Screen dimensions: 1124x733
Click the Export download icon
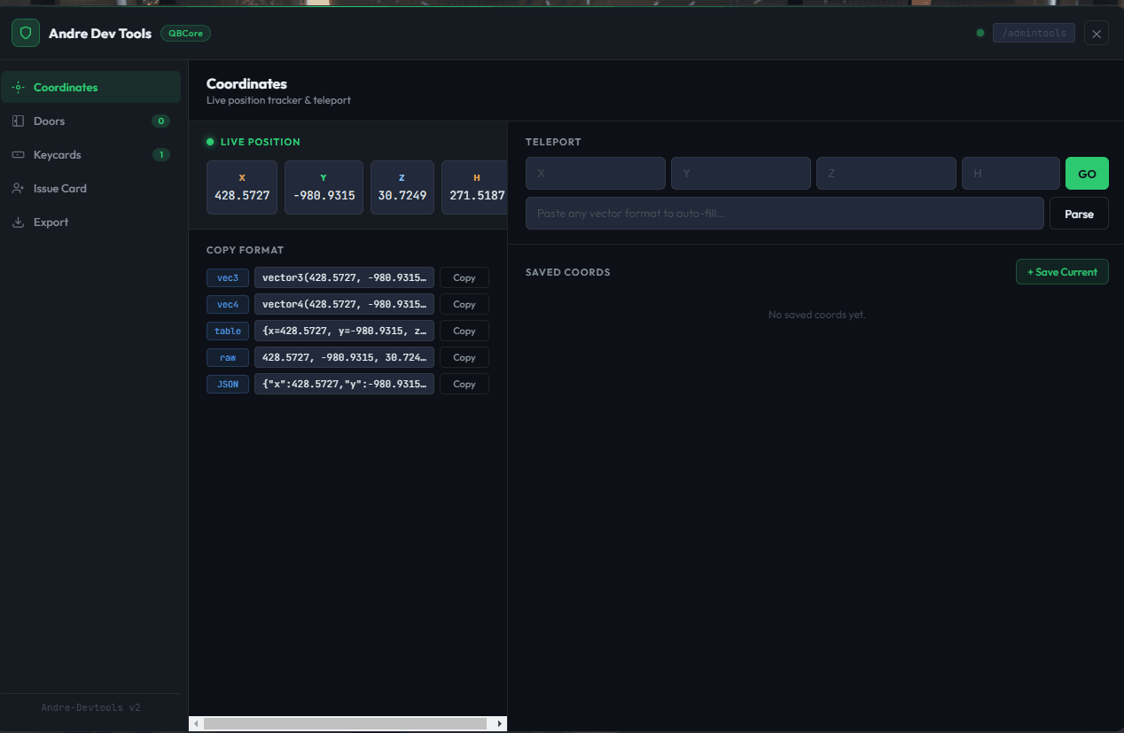(18, 222)
